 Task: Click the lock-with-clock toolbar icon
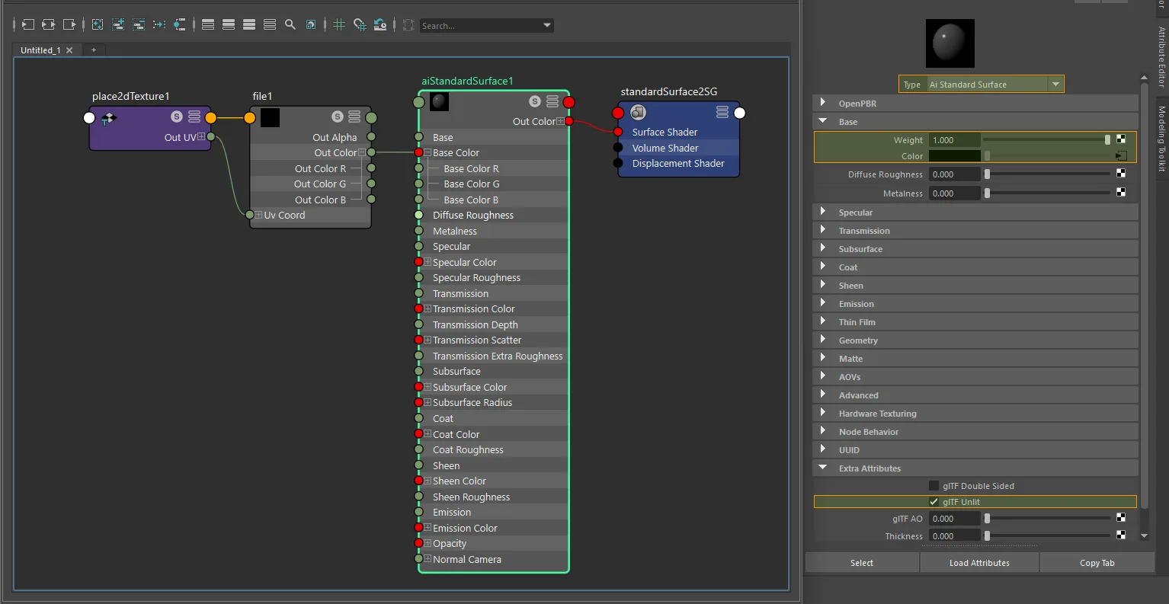click(x=380, y=25)
